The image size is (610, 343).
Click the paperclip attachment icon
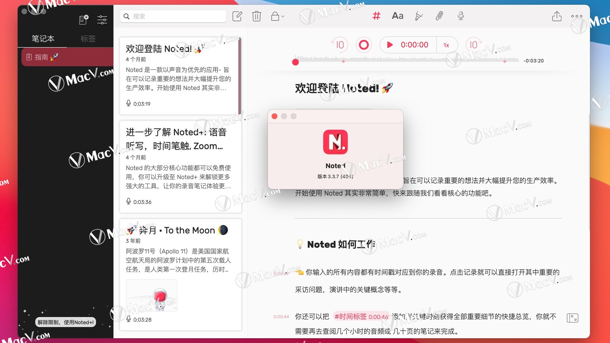[x=439, y=16]
